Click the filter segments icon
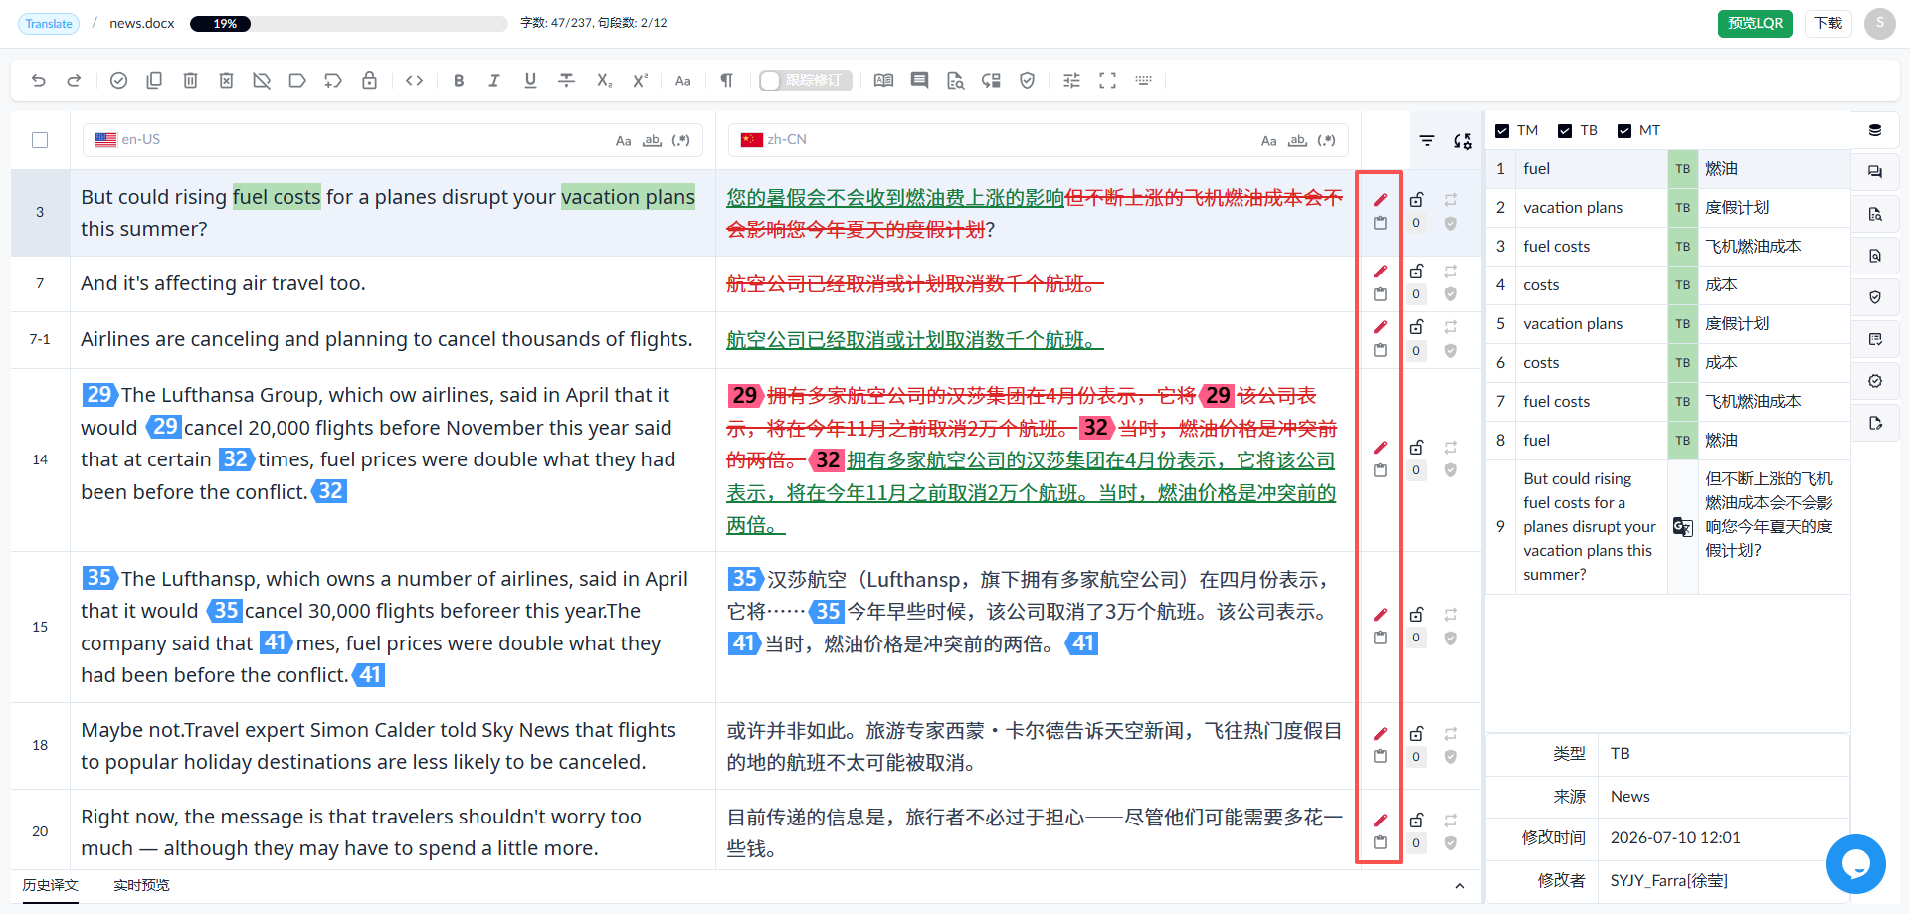 [1427, 141]
